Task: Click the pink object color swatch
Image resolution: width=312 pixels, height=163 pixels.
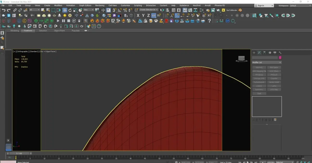Action: click(x=280, y=58)
